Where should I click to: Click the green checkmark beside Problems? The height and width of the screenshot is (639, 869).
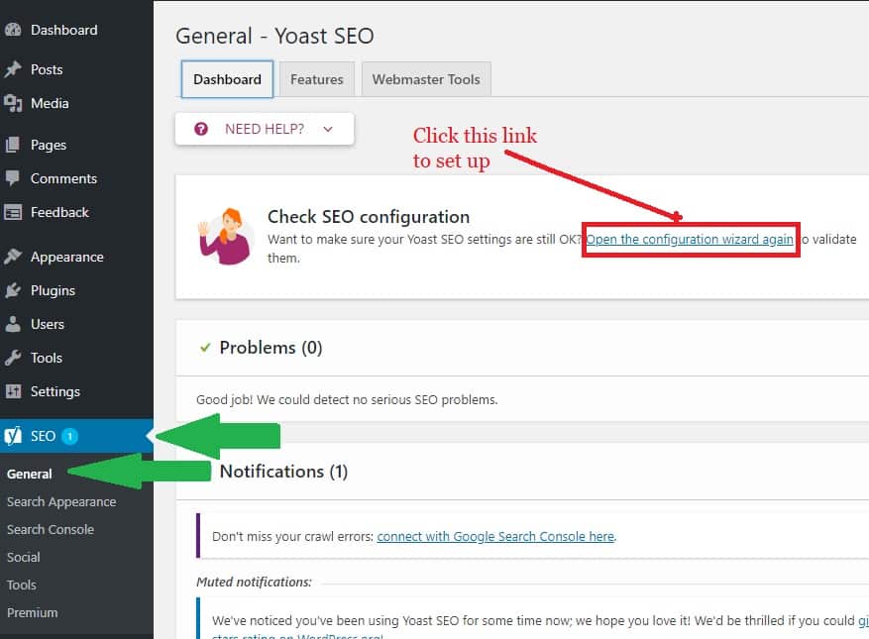pos(205,348)
